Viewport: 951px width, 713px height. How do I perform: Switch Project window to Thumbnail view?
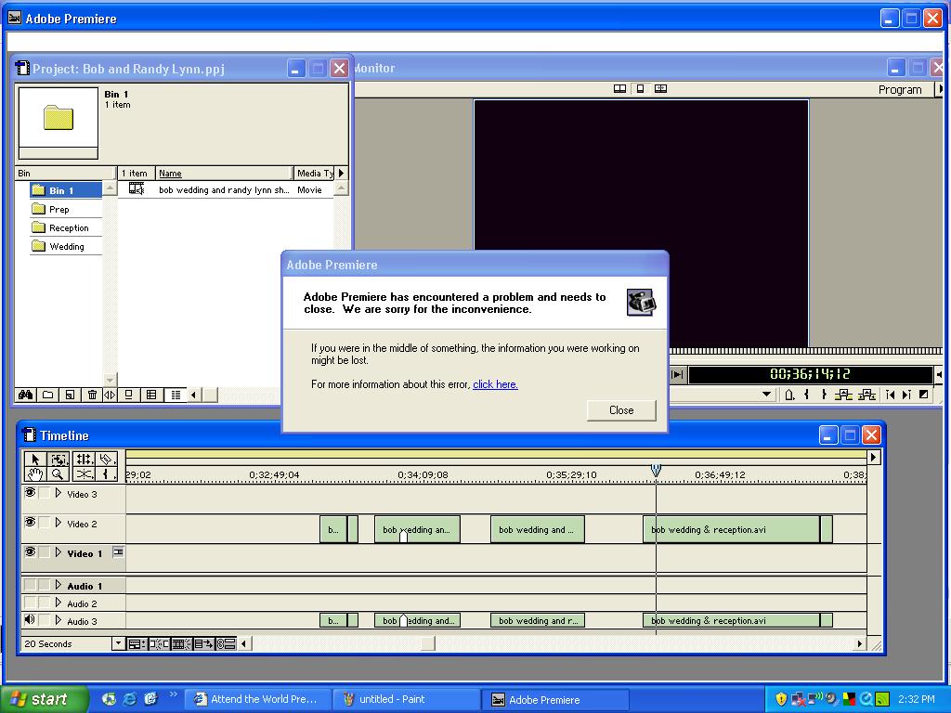point(151,395)
